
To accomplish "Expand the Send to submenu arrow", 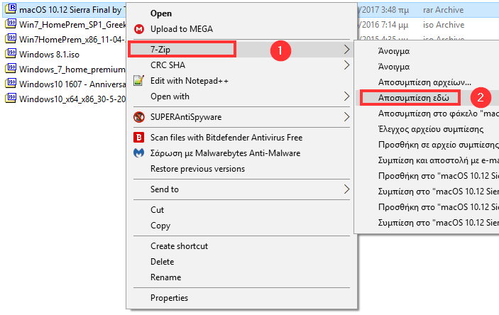I will [346, 189].
